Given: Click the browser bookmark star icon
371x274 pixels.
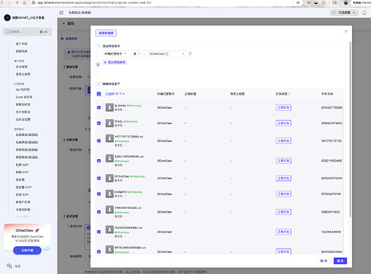Looking at the screenshot, I should [x=298, y=3].
